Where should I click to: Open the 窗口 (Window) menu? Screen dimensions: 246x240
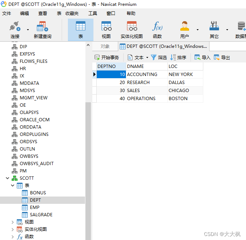(x=111, y=14)
